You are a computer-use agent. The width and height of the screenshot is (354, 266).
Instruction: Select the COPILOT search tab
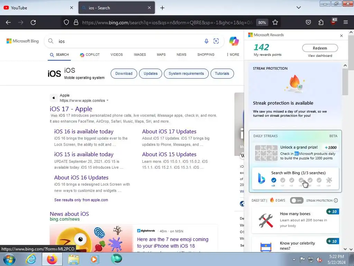(x=90, y=54)
